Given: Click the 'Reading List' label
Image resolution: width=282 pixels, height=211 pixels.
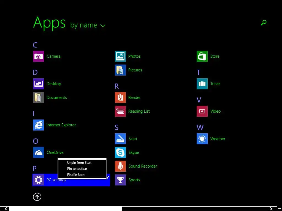Looking at the screenshot, I should click(x=139, y=111).
